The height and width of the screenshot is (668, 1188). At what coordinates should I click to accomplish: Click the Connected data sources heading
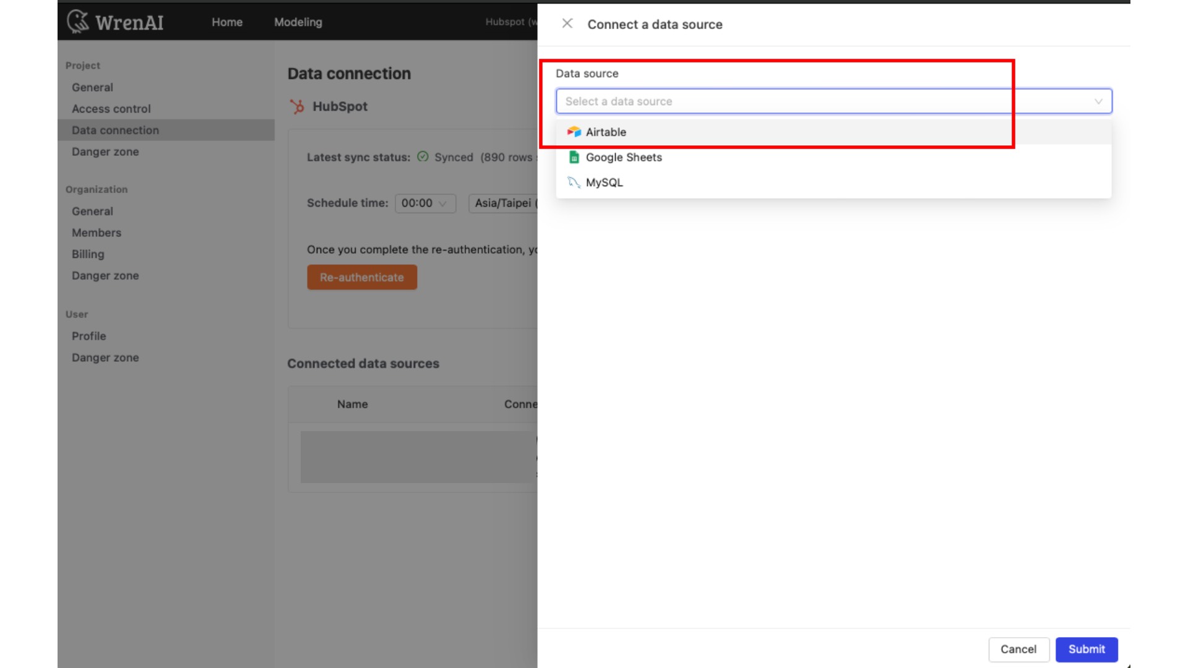pyautogui.click(x=363, y=364)
